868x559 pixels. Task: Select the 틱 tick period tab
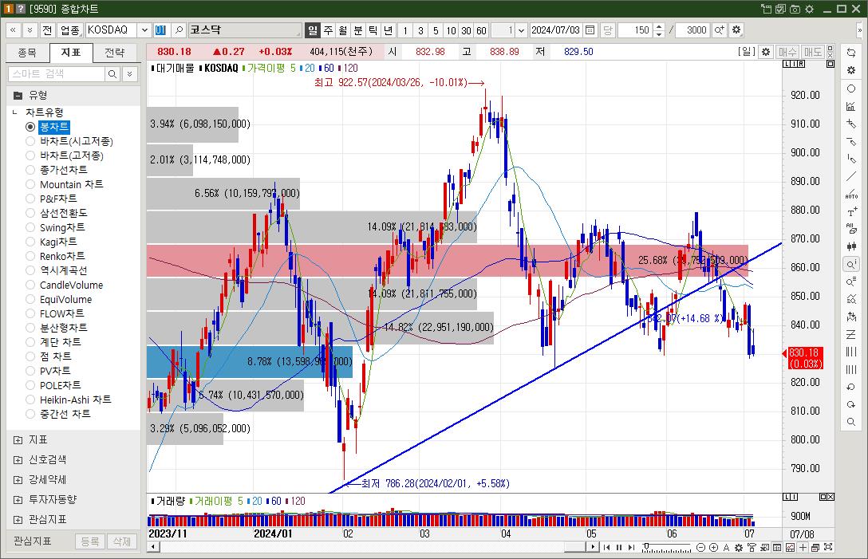[373, 30]
